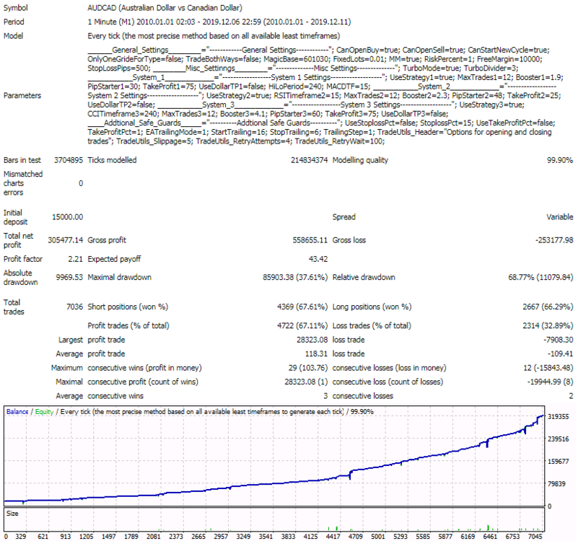Screen dimensions: 578x541
Task: Click the x-axis tick label '7045'
Action: pyautogui.click(x=535, y=537)
